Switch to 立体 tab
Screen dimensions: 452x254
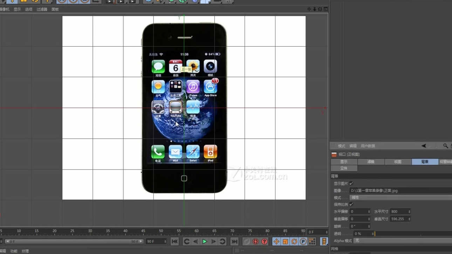[x=344, y=168]
